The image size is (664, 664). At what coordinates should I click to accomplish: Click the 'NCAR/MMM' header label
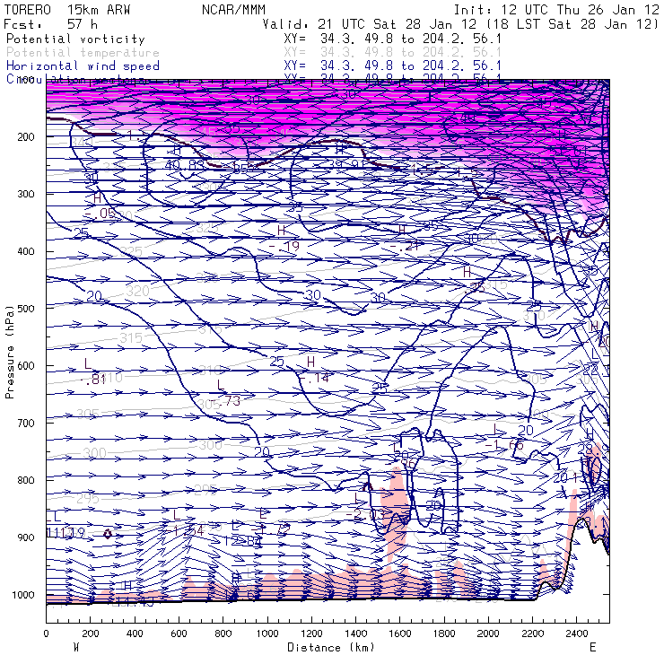[x=234, y=9]
